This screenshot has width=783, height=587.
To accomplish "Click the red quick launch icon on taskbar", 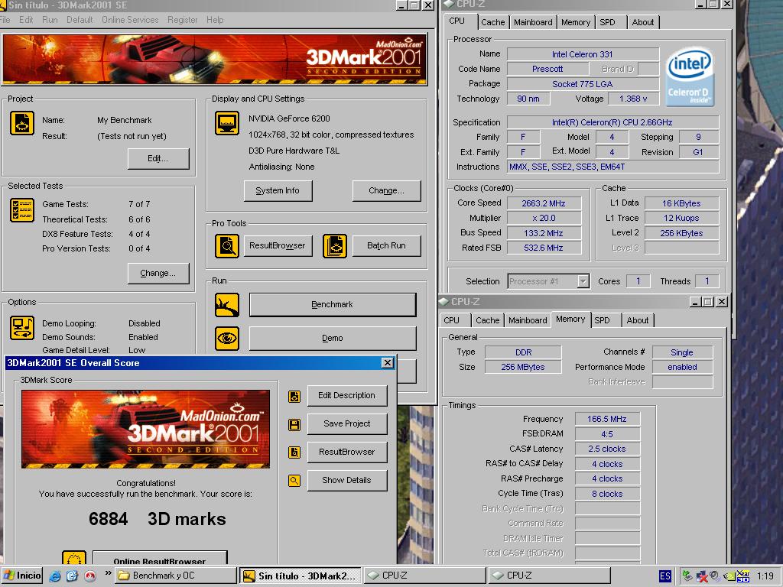I will point(90,576).
